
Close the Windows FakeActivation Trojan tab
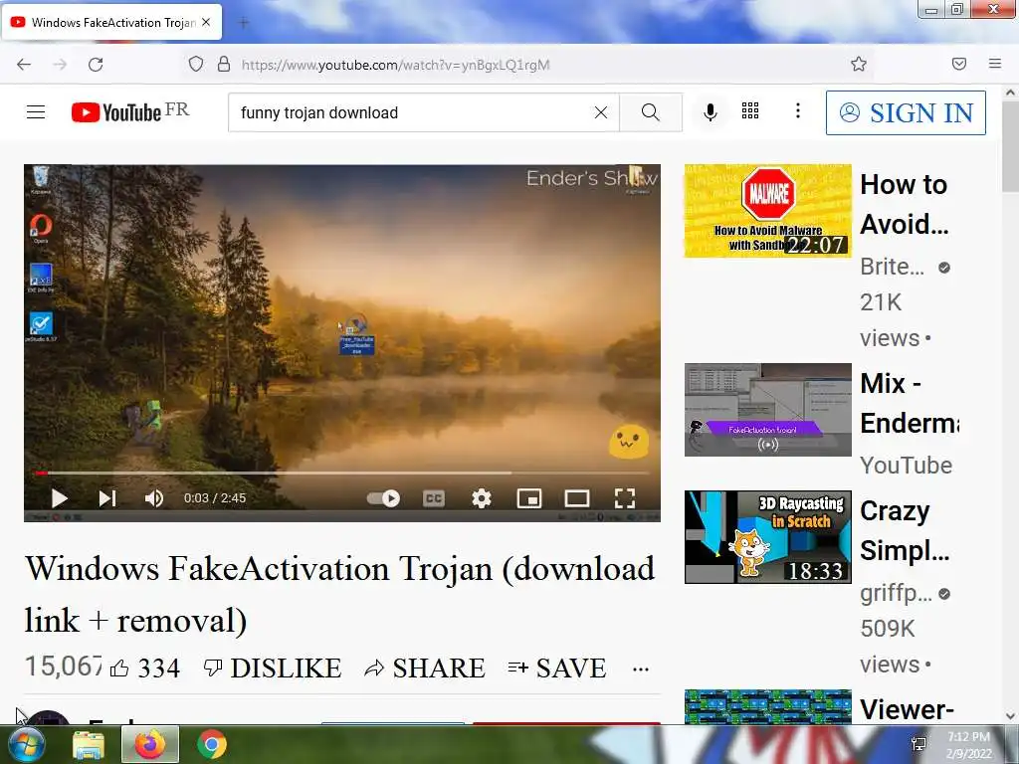206,22
